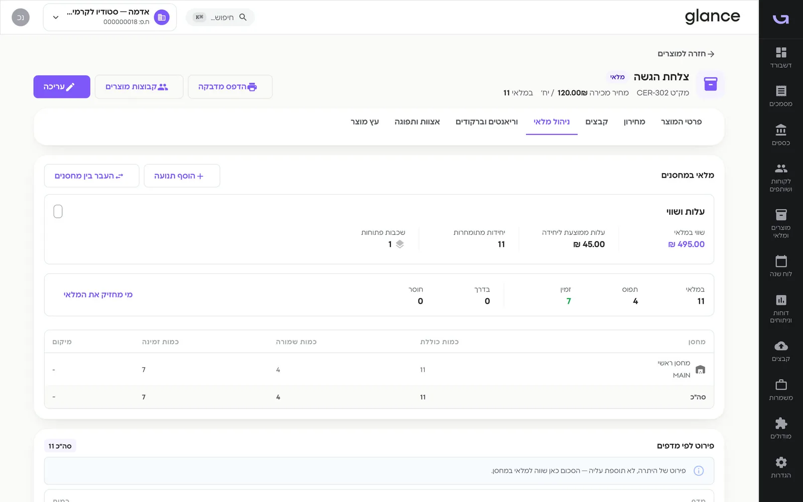
Task: Switch to the וריאנטים וברקודים tab
Action: (x=487, y=122)
